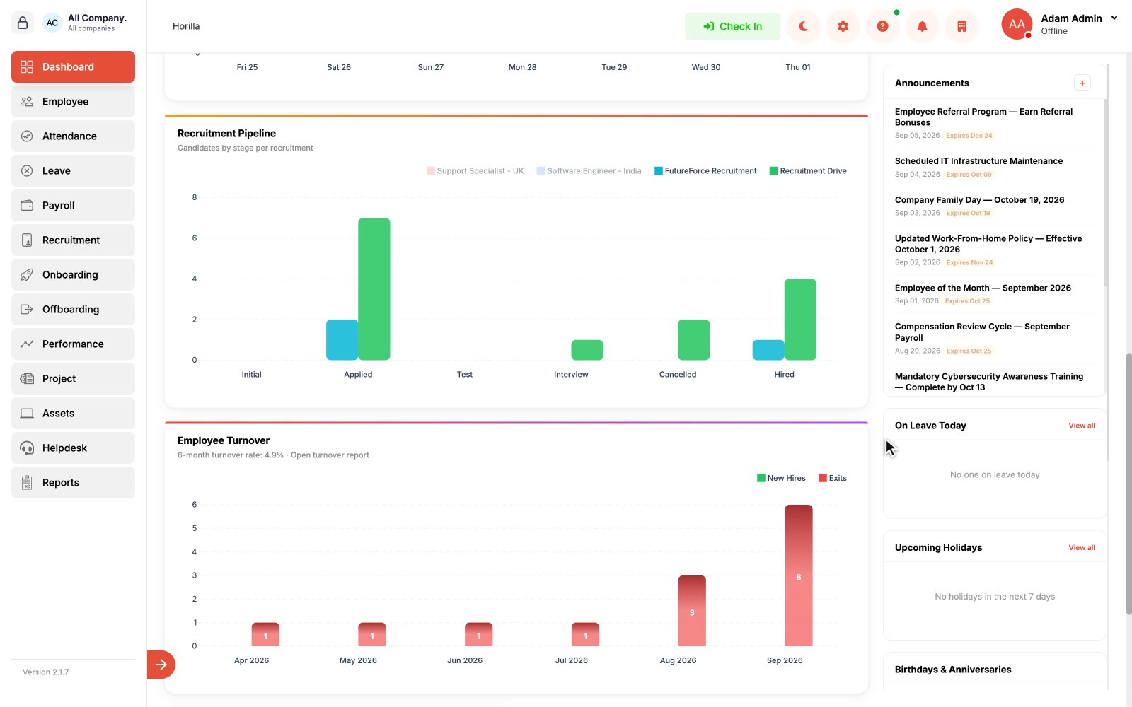Click the All Company. switcher label
1132x707 pixels.
click(97, 18)
